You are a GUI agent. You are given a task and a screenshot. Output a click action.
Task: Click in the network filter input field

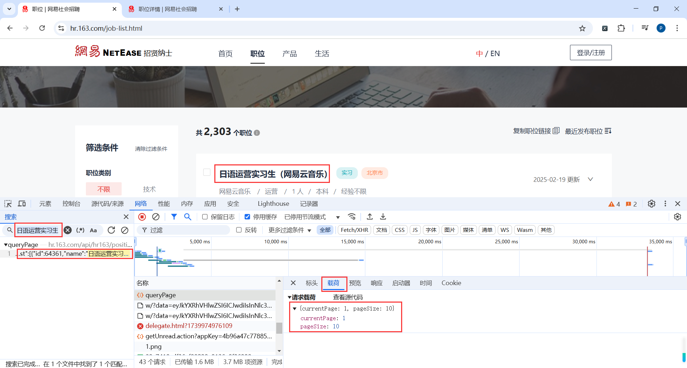(x=184, y=230)
